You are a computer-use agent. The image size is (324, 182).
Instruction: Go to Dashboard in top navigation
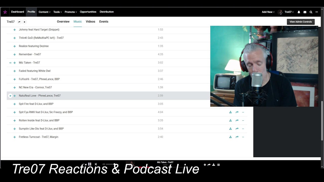[x=17, y=12]
